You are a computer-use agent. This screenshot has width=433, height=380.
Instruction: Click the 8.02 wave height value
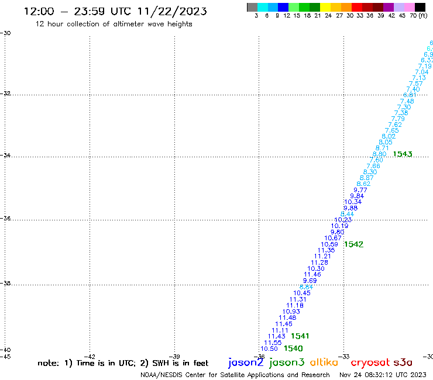pyautogui.click(x=389, y=136)
